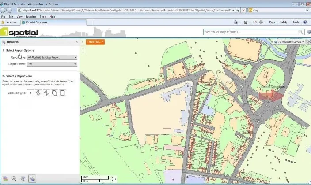Open the Safety command menu
Screen dimensions: 311x185
coord(285,22)
